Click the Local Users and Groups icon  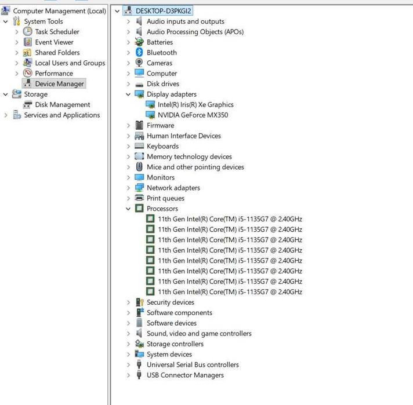27,63
